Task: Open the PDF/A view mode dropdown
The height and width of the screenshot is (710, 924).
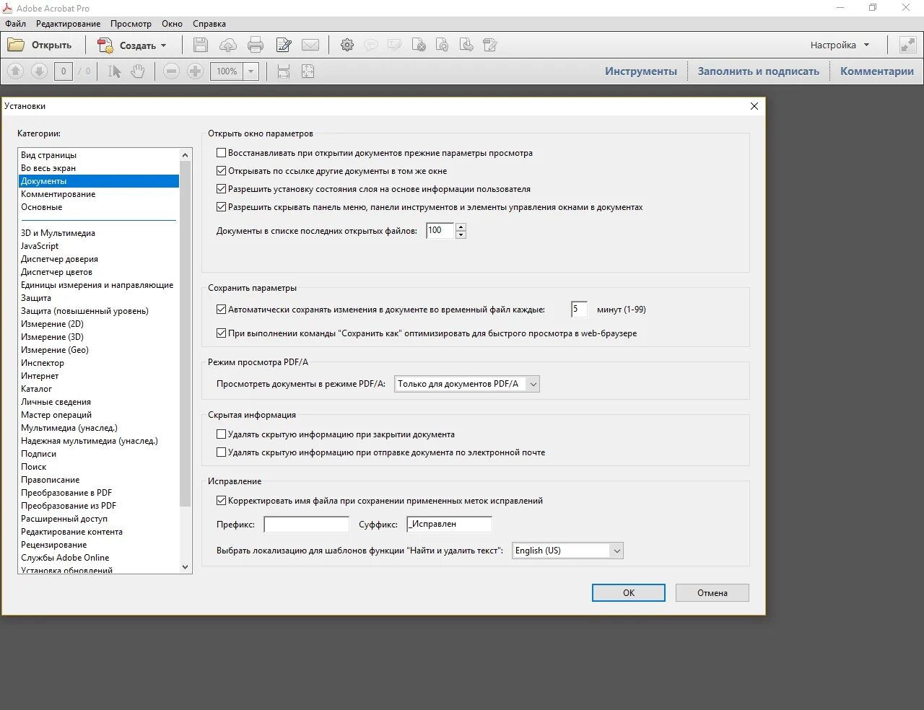Action: pos(467,384)
